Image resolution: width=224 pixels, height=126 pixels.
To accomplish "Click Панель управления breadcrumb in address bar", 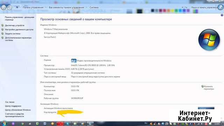I will (33, 7).
